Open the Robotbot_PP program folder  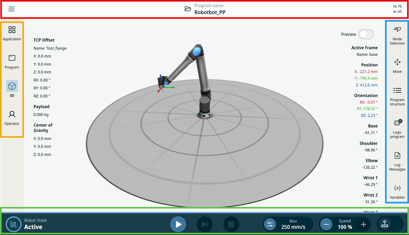(x=188, y=9)
